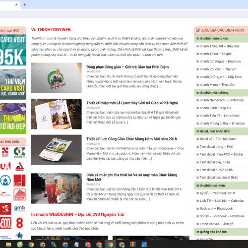Open article Thiết kế Lịch Công Giáo 2018

(131, 139)
